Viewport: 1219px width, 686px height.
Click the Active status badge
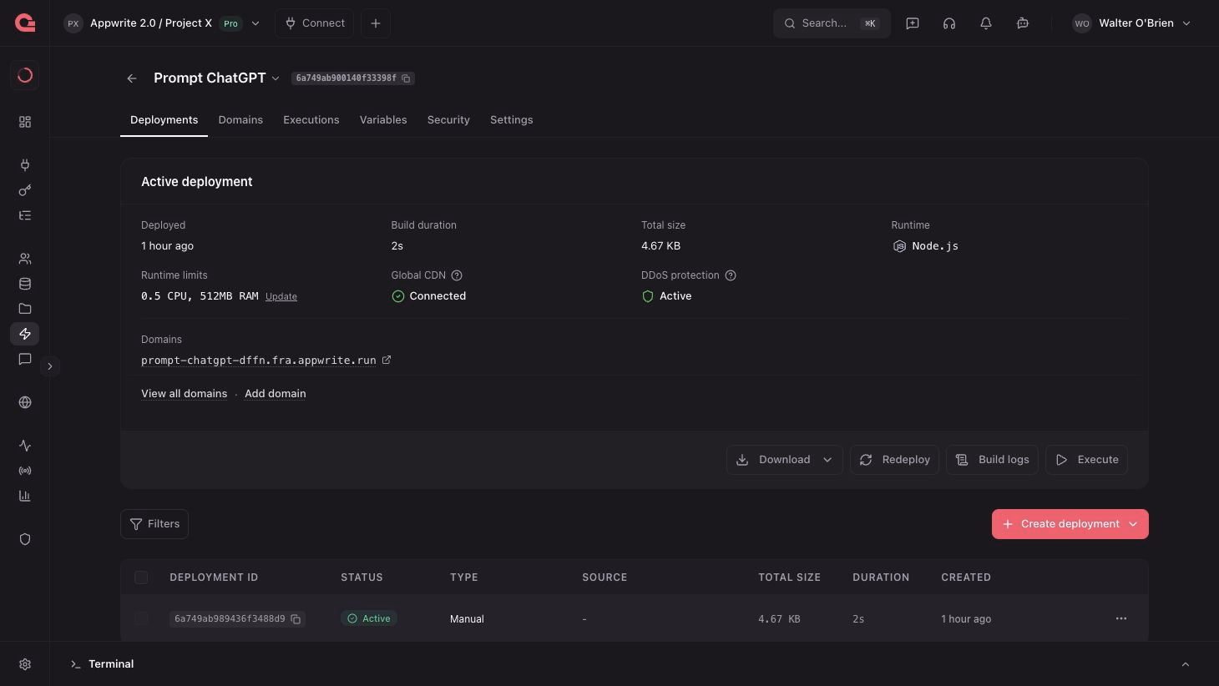click(369, 618)
